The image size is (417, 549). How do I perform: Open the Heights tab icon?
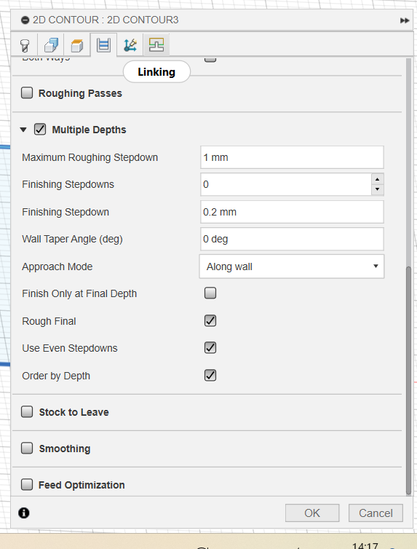pyautogui.click(x=77, y=45)
